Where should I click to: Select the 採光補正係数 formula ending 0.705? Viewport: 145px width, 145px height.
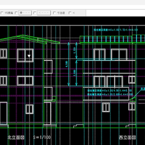(x=110, y=91)
